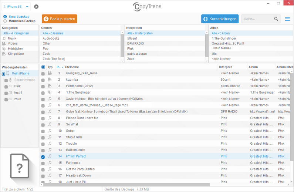Click the video type icon for Glengarry_Glen_Ross
This screenshot has height=192, width=294.
pyautogui.click(x=50, y=73)
